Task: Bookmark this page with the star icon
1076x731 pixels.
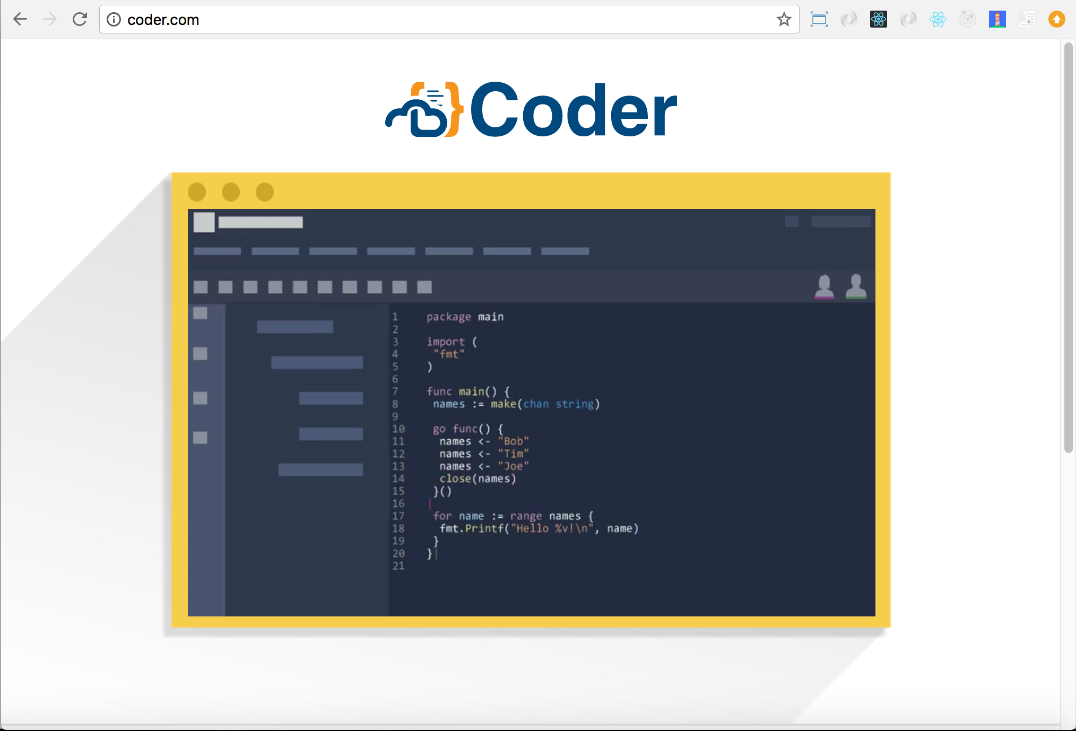Action: (784, 20)
